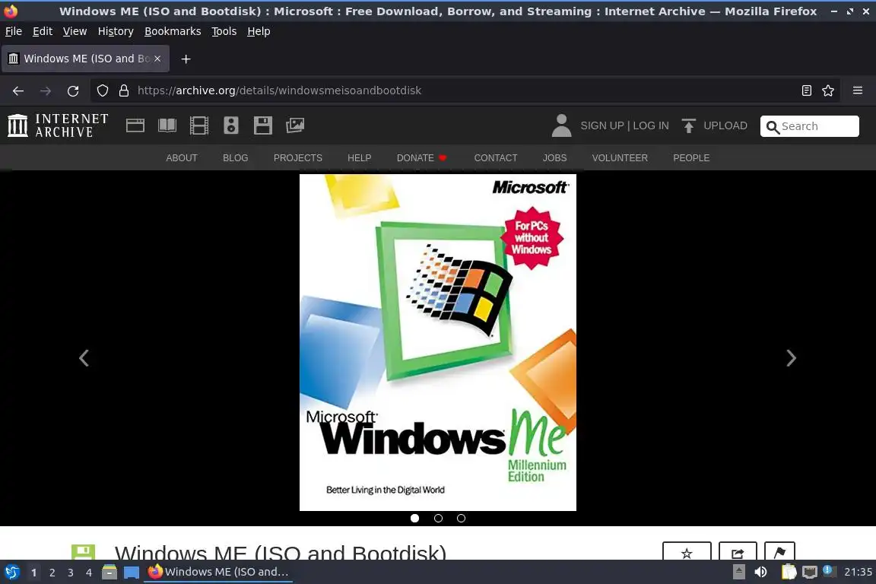
Task: Select Firefox Windows ME taskbar entry
Action: click(x=218, y=573)
